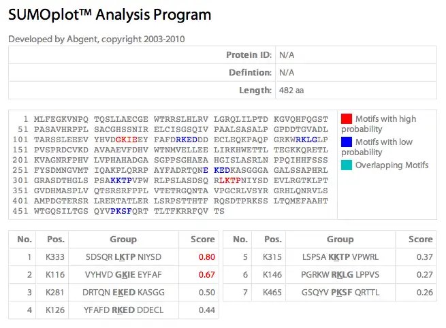Click the blue PKSF motif in sequence
The image size is (446, 328).
coord(121,212)
